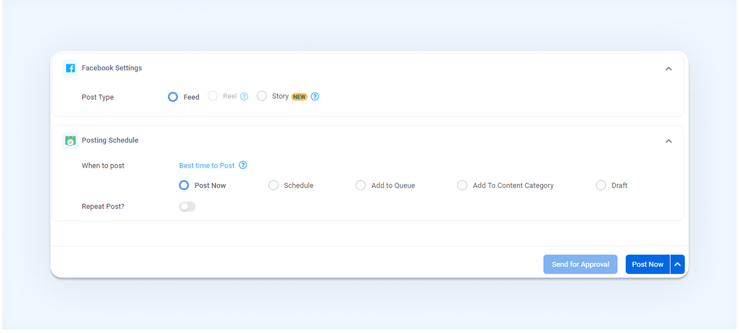This screenshot has height=333, width=739.
Task: Open the Story help question mark
Action: 315,96
